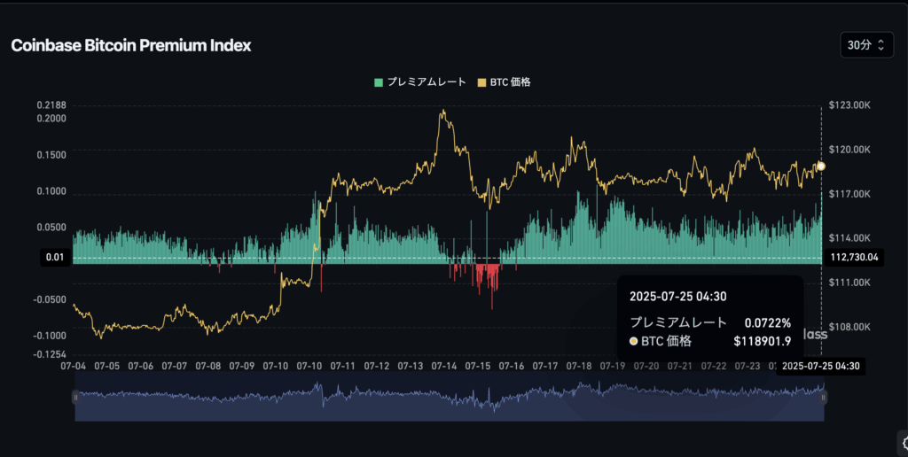Viewport: 908px width, 457px height.
Task: Click the 07-12 date axis label
Action: (376, 366)
